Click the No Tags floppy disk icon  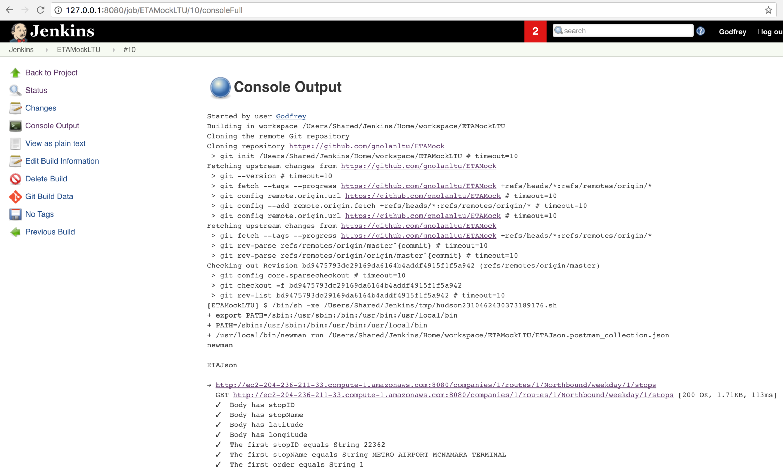point(15,214)
